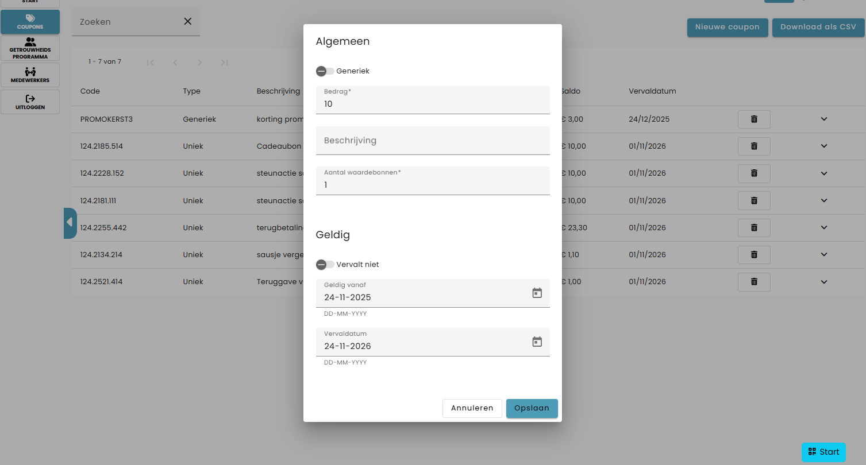
Task: Click trash icon for coupon 124.2185.514
Action: point(754,146)
